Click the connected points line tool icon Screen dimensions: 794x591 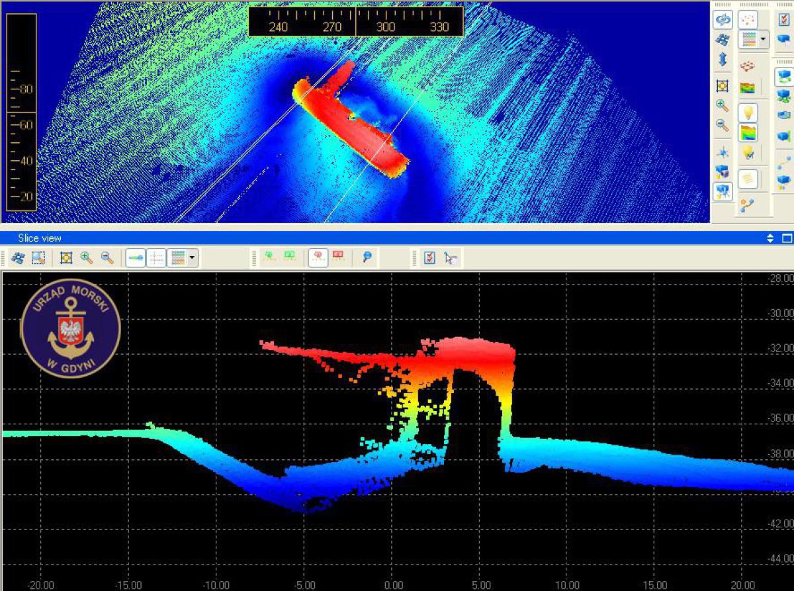747,205
